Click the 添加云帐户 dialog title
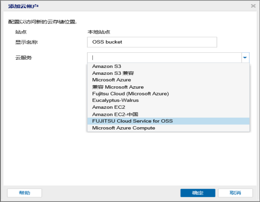 tap(23, 6)
